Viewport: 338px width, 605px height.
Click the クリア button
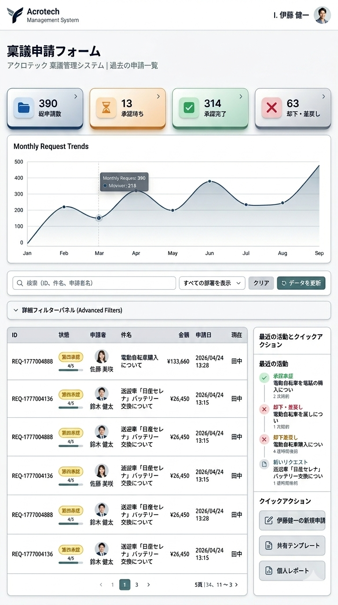[x=261, y=283]
